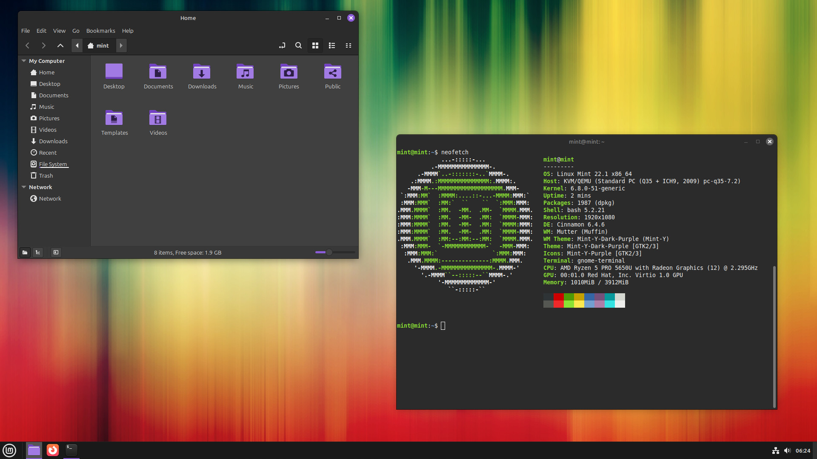
Task: Show next location history dropdown arrow
Action: tap(121, 45)
